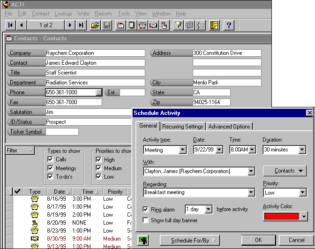This screenshot has width=315, height=249.
Task: Schedule a to-do with finger-string icon
Action: [165, 25]
